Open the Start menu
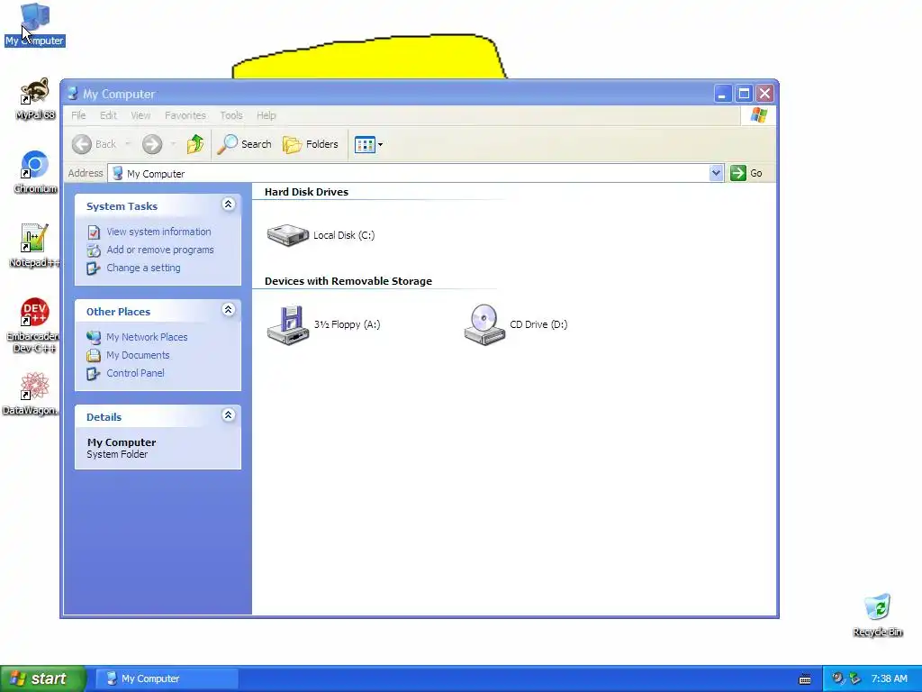This screenshot has height=692, width=922. coord(43,678)
